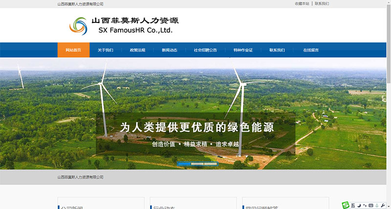Switch to the third carousel slide indicator
This screenshot has width=391, height=209.
[210, 163]
